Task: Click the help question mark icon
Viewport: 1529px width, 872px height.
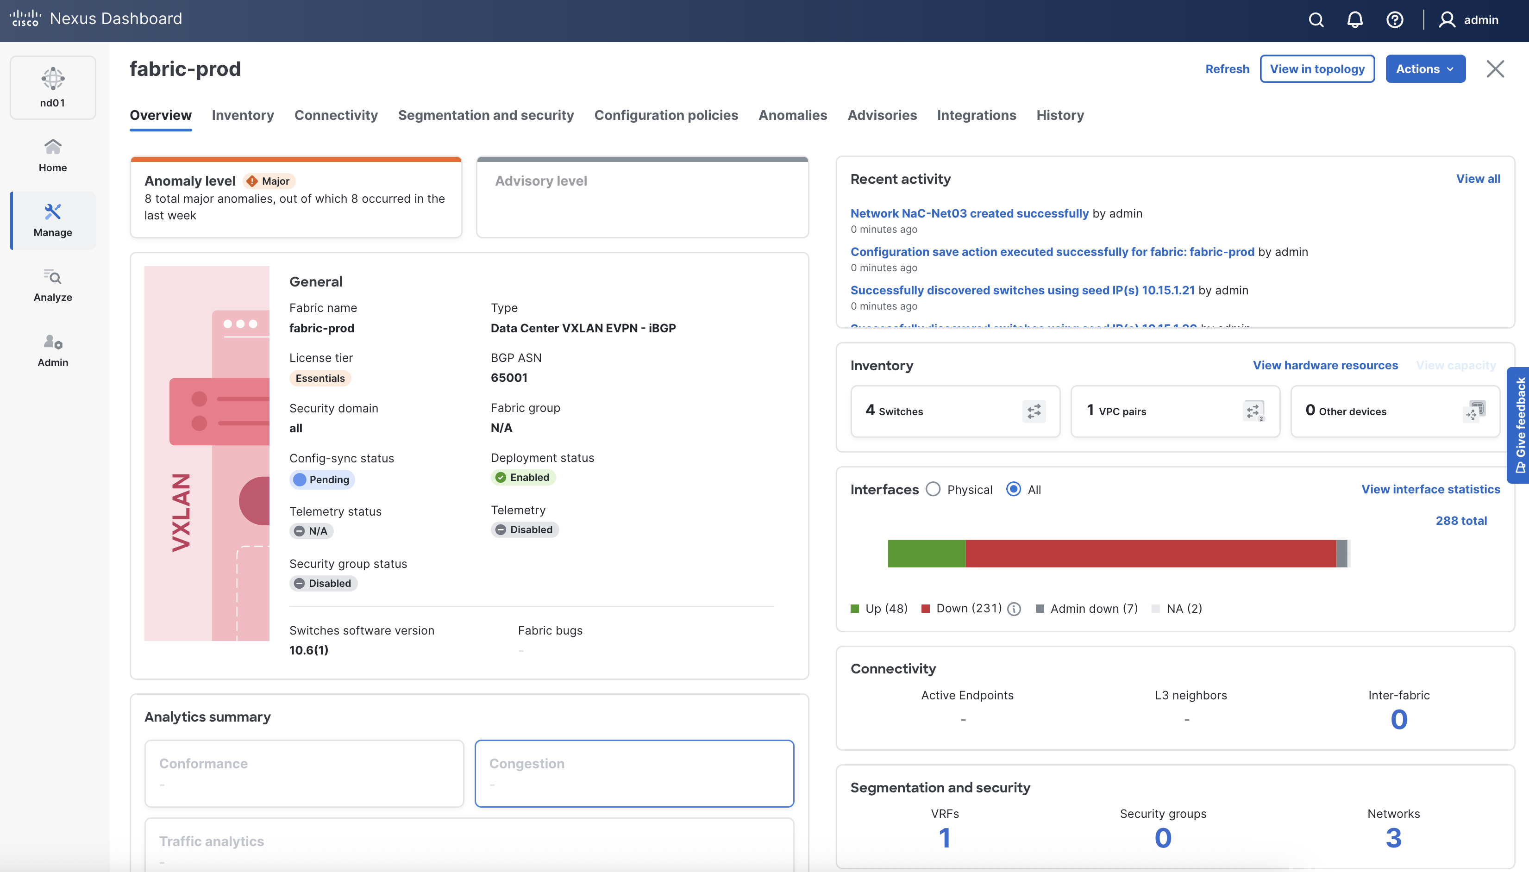Action: pos(1394,20)
